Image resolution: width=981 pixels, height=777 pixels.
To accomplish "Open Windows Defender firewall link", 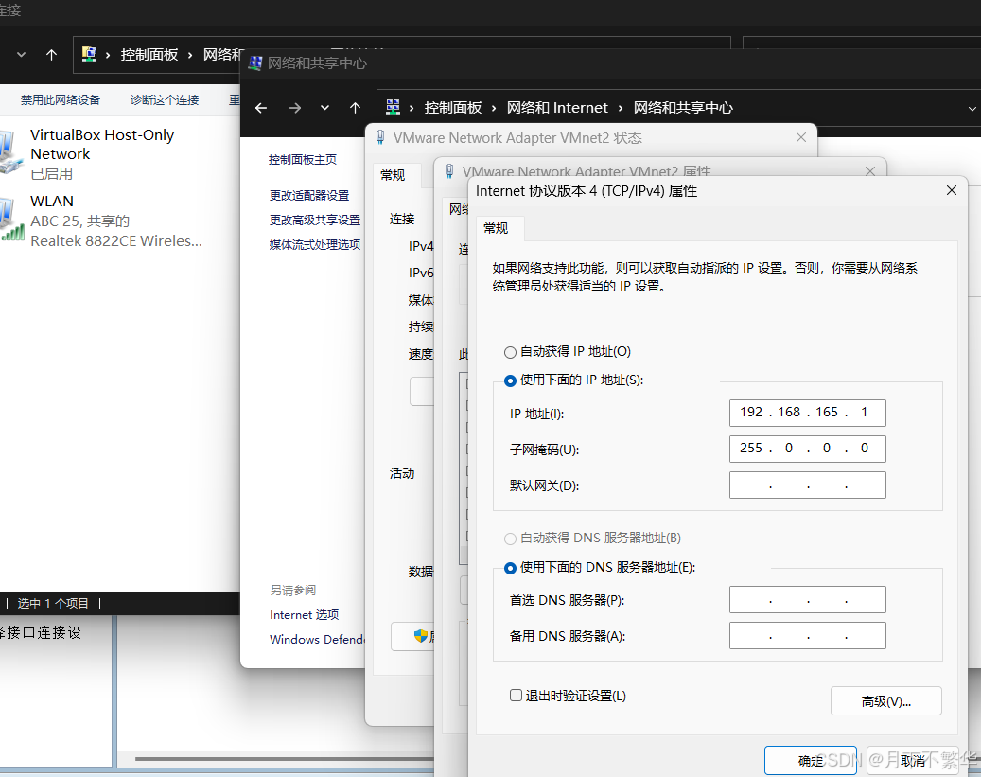I will click(x=317, y=639).
